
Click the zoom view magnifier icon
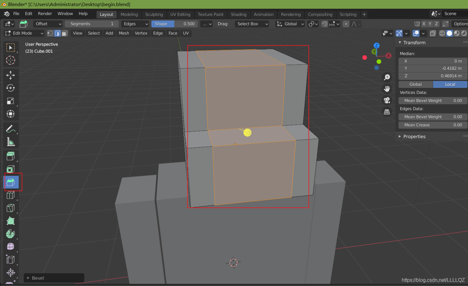click(387, 77)
